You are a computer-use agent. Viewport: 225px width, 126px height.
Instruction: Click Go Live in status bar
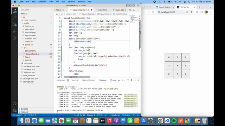pyautogui.click(x=126, y=115)
